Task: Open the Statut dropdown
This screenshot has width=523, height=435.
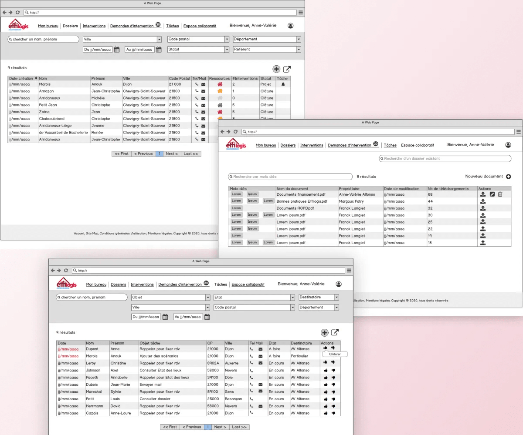Action: pos(198,50)
